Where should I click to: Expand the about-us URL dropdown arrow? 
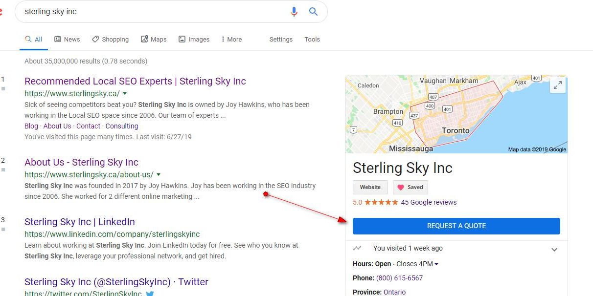[x=159, y=174]
